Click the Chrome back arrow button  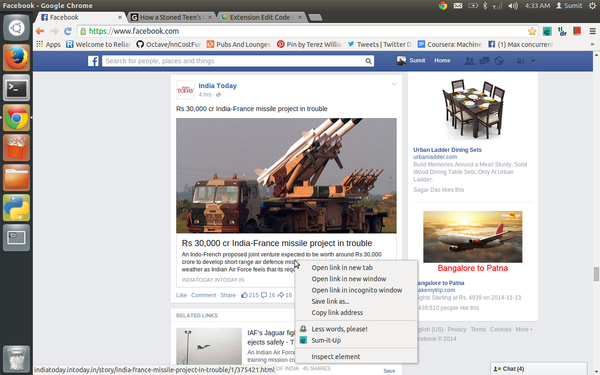tap(40, 31)
